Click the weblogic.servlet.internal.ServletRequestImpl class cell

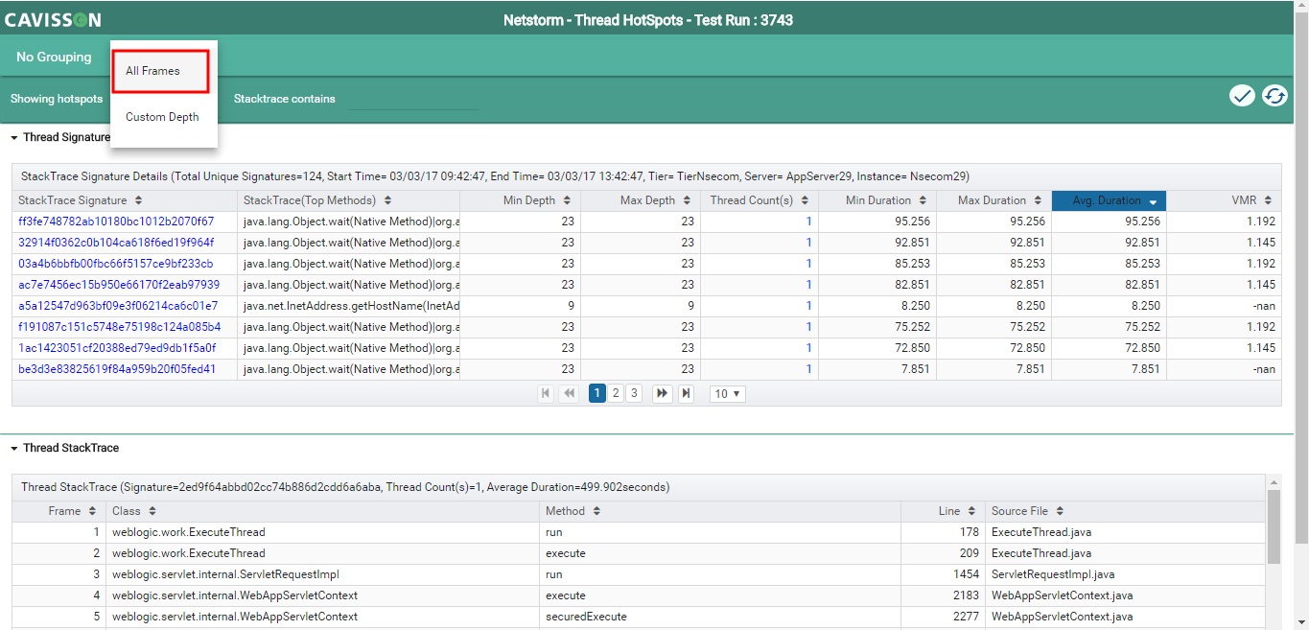click(x=322, y=574)
